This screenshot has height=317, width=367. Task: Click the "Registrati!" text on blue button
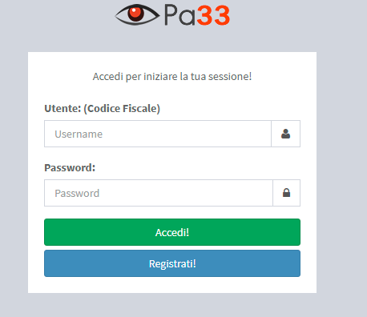[172, 264]
